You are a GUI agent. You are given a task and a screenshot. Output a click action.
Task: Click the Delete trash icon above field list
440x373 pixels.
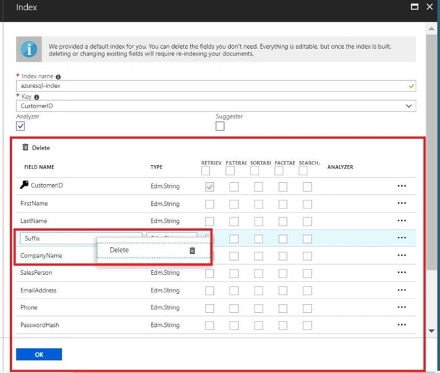point(25,147)
